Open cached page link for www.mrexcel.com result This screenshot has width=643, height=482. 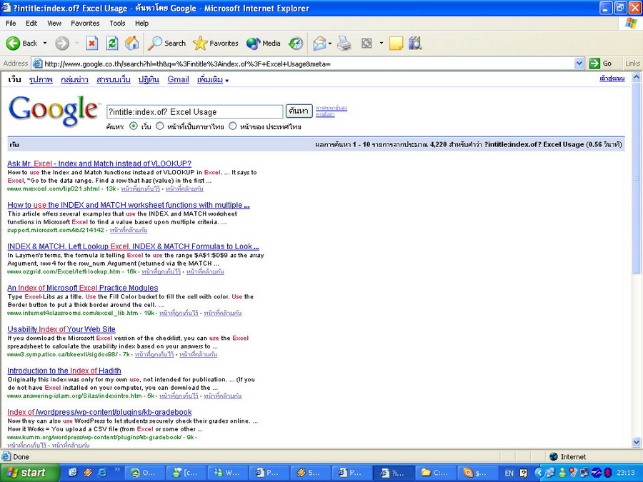point(140,189)
